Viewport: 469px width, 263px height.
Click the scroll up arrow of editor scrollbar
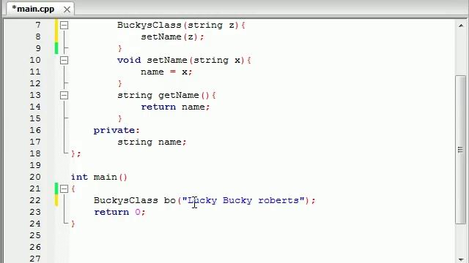click(461, 26)
